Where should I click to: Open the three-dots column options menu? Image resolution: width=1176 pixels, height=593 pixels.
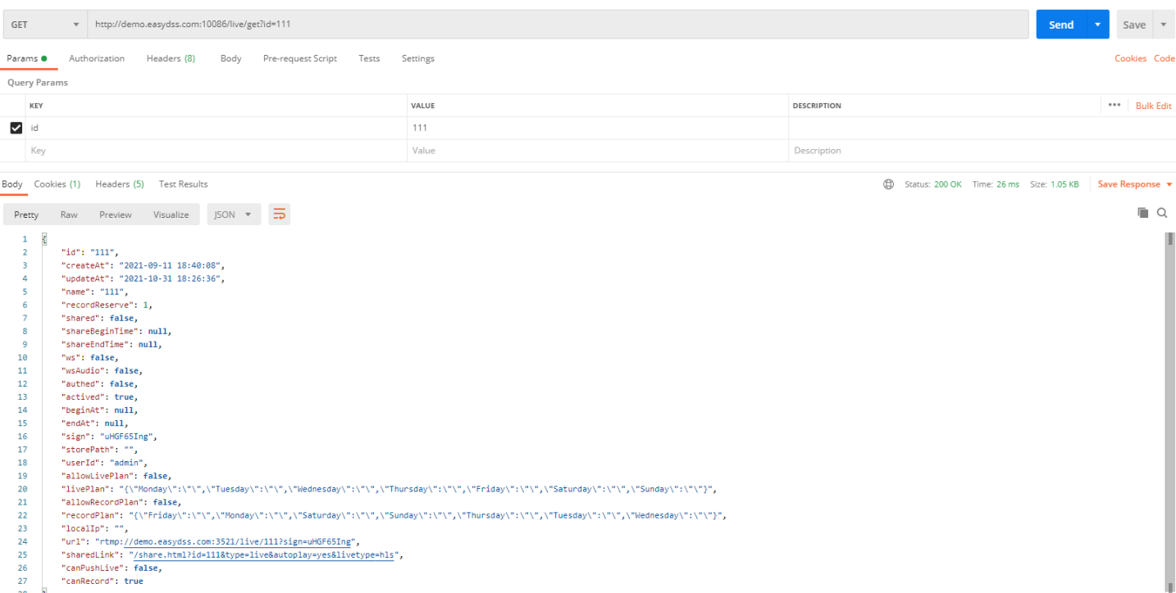point(1114,105)
